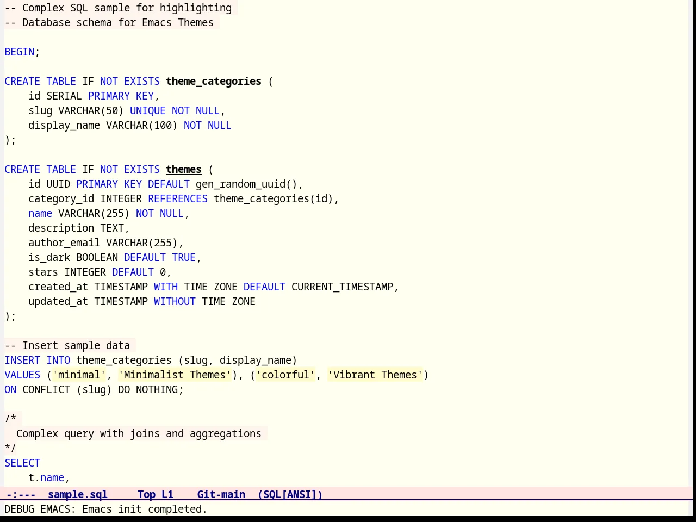Click the 'colorful' string literal
This screenshot has width=696, height=522.
click(x=285, y=375)
